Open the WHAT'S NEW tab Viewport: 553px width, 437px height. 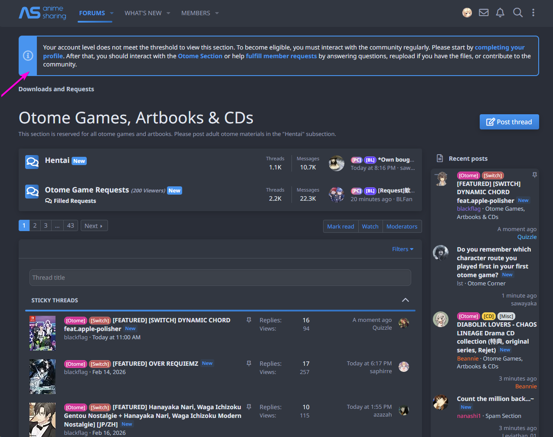coord(143,13)
